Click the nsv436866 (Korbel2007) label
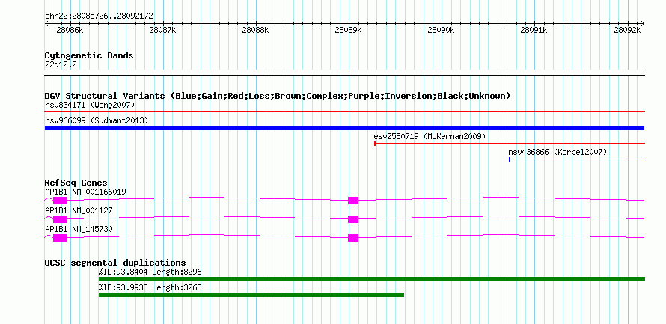 tap(557, 152)
